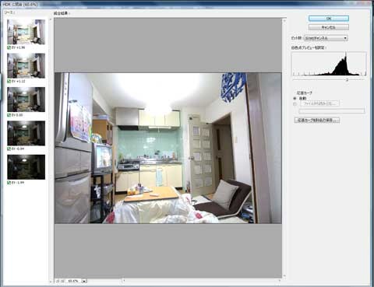The width and height of the screenshot is (374, 287).
Task: Click the horizontal scrollbar left arrow below preview
Action: coord(124,281)
